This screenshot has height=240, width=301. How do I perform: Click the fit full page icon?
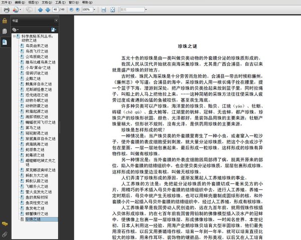[x=113, y=9]
